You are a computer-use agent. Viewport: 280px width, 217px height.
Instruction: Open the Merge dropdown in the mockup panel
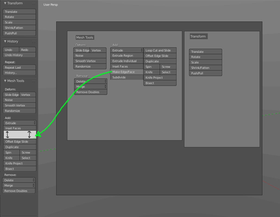click(x=91, y=87)
